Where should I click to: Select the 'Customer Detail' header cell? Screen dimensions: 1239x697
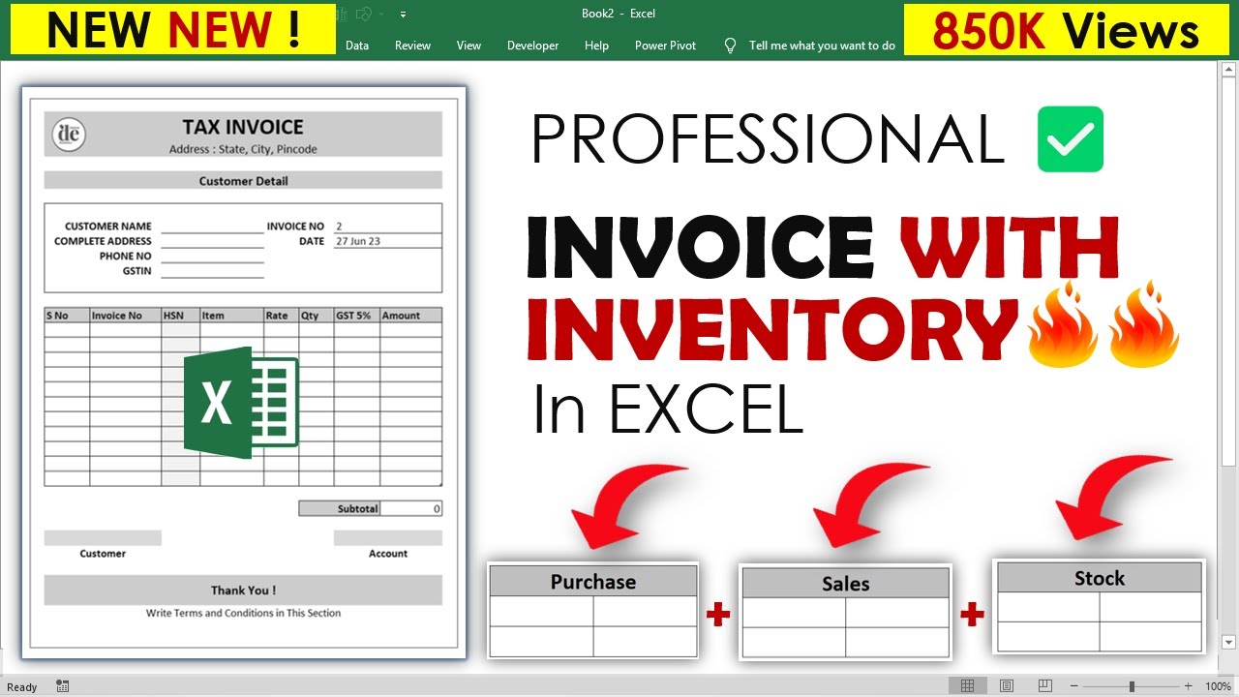click(243, 181)
